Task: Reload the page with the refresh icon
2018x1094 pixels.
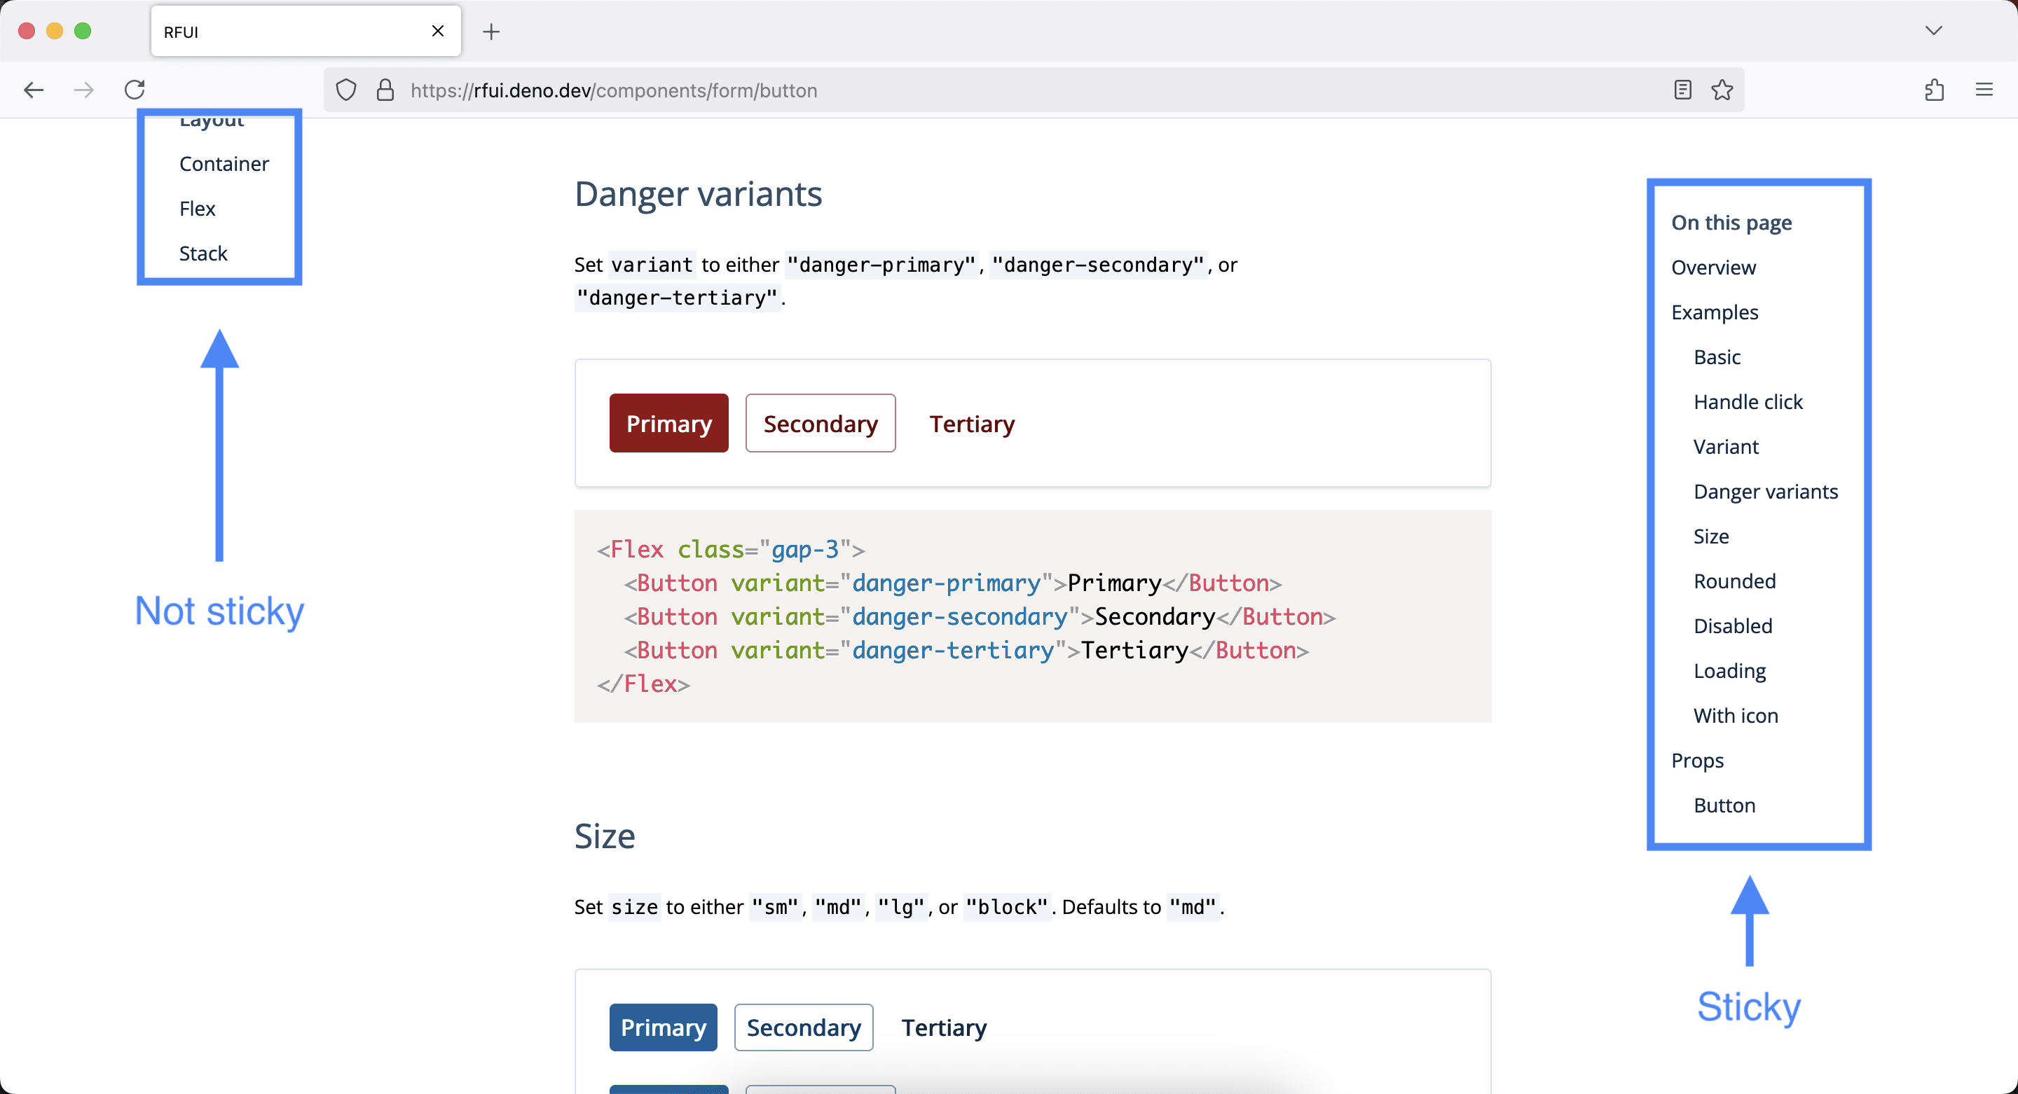Action: coord(135,89)
